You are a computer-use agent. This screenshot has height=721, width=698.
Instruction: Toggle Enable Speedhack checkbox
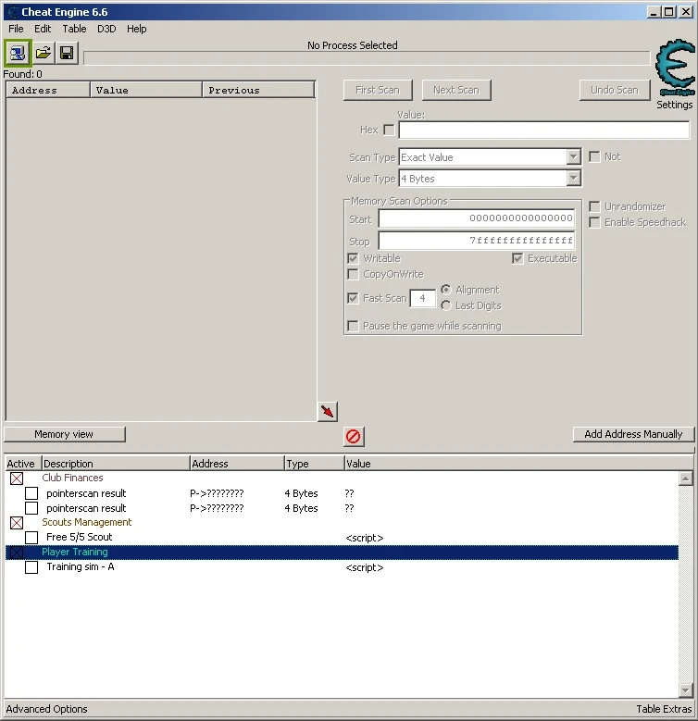(x=594, y=222)
